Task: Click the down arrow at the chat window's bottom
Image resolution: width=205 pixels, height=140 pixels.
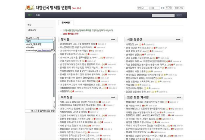Action: coord(54,108)
